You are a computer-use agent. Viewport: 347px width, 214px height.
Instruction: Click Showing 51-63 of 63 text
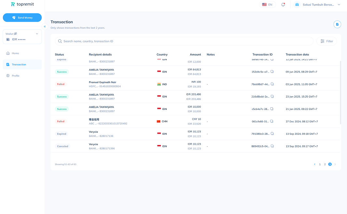pyautogui.click(x=65, y=164)
